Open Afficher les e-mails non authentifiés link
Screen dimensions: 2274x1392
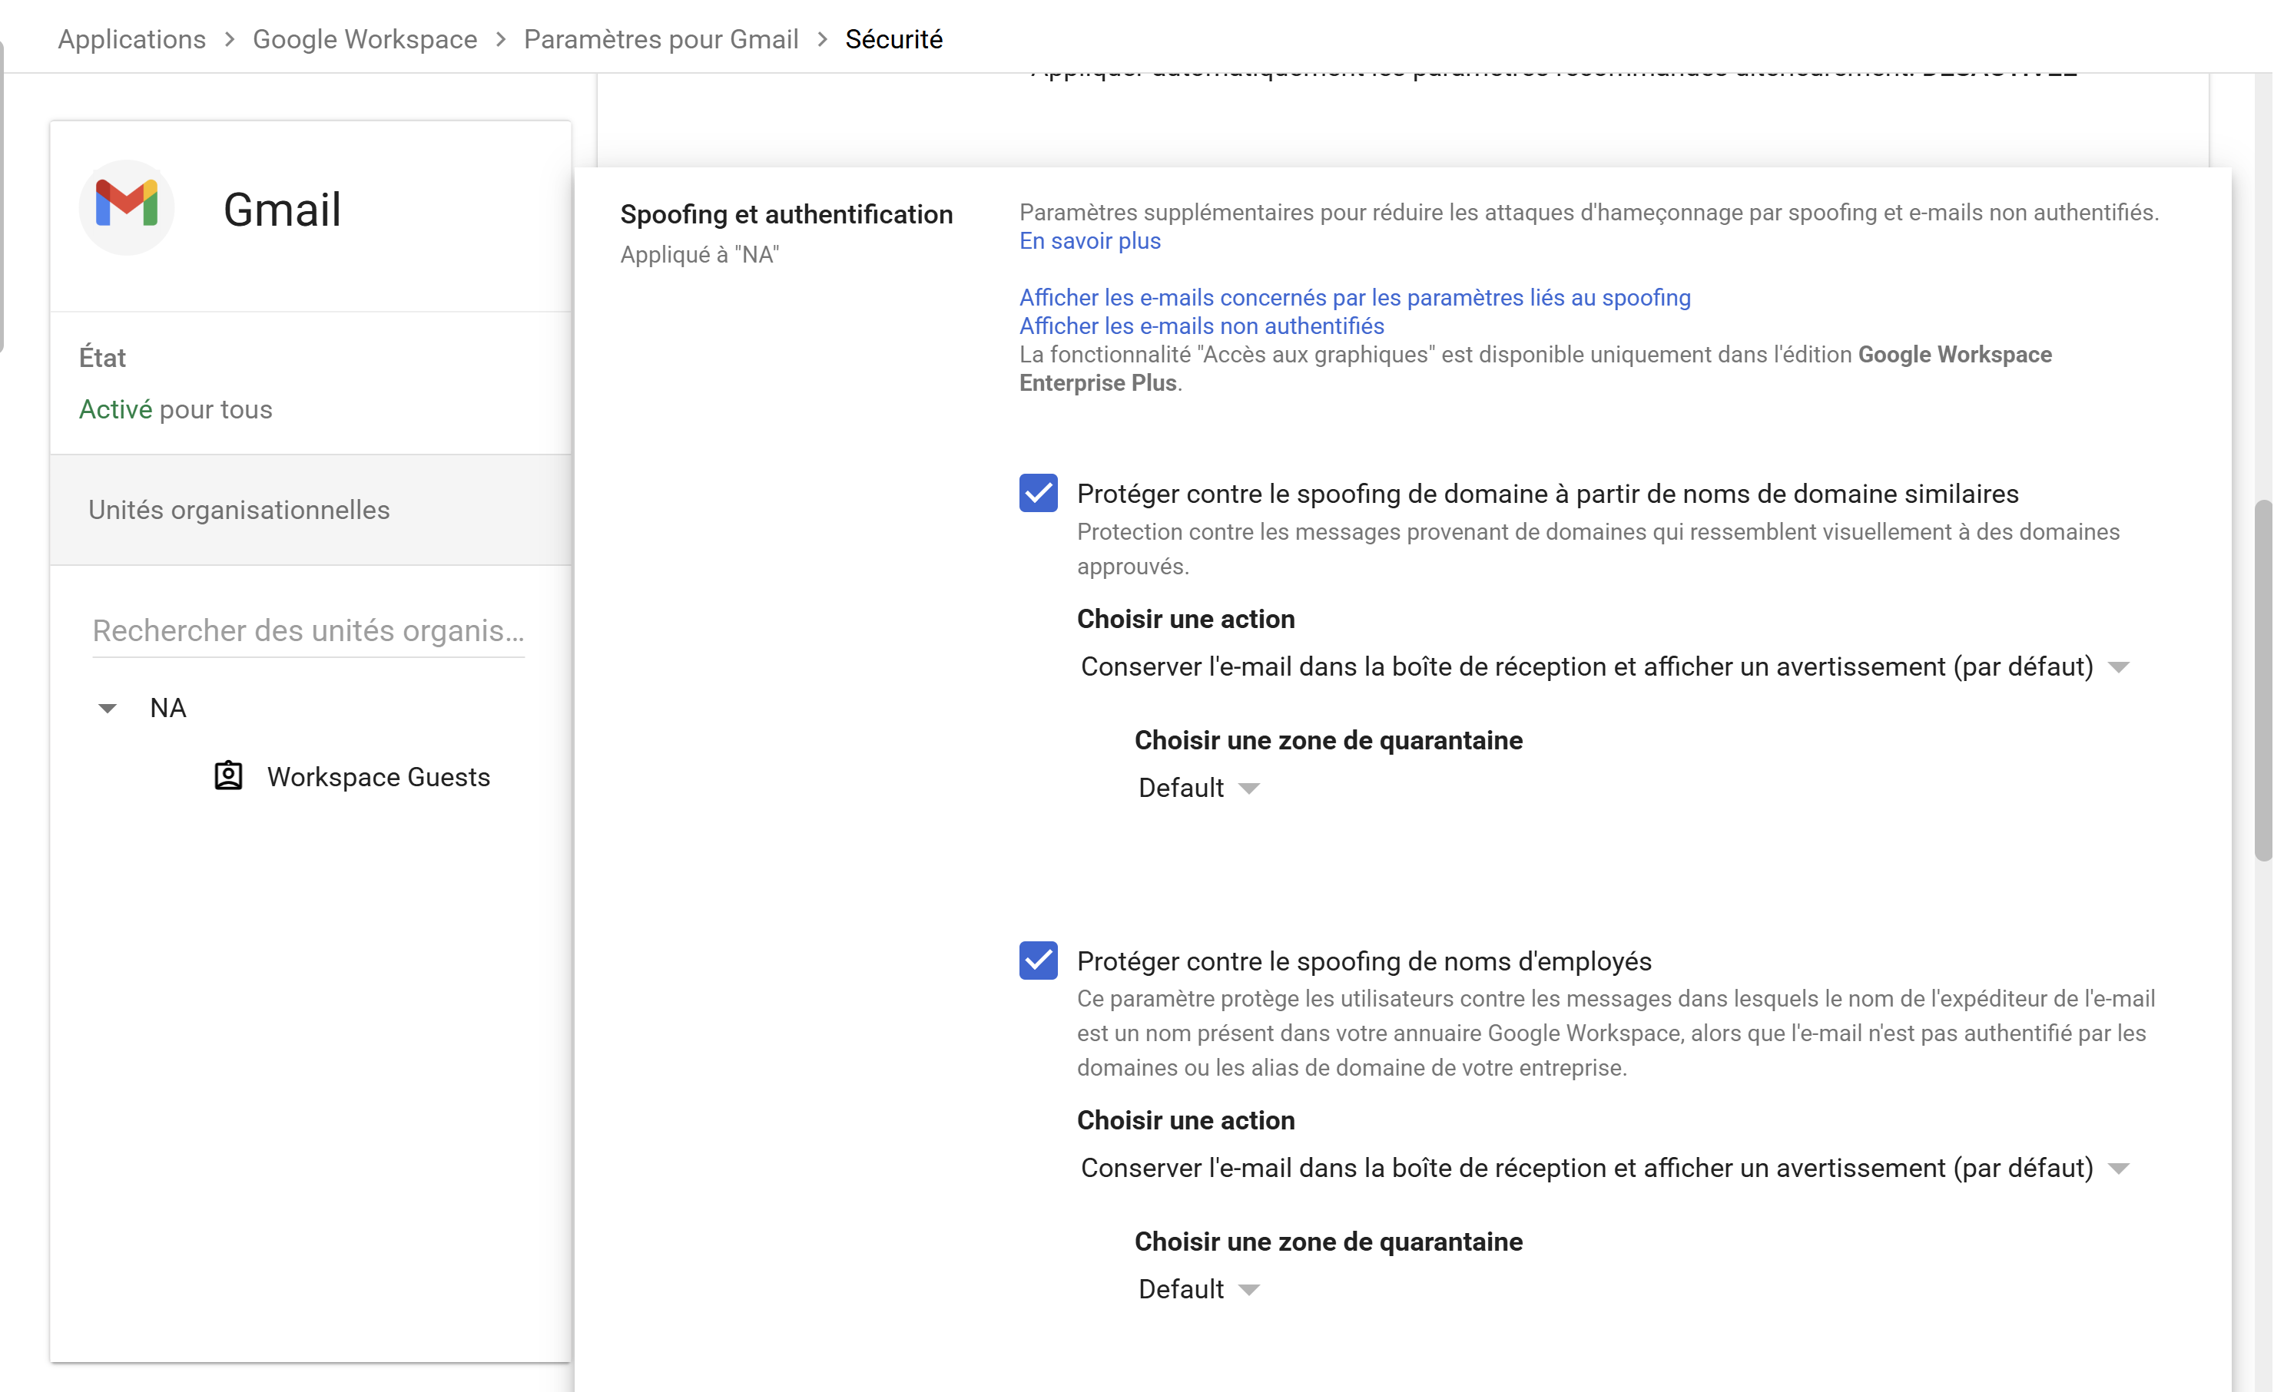1202,326
